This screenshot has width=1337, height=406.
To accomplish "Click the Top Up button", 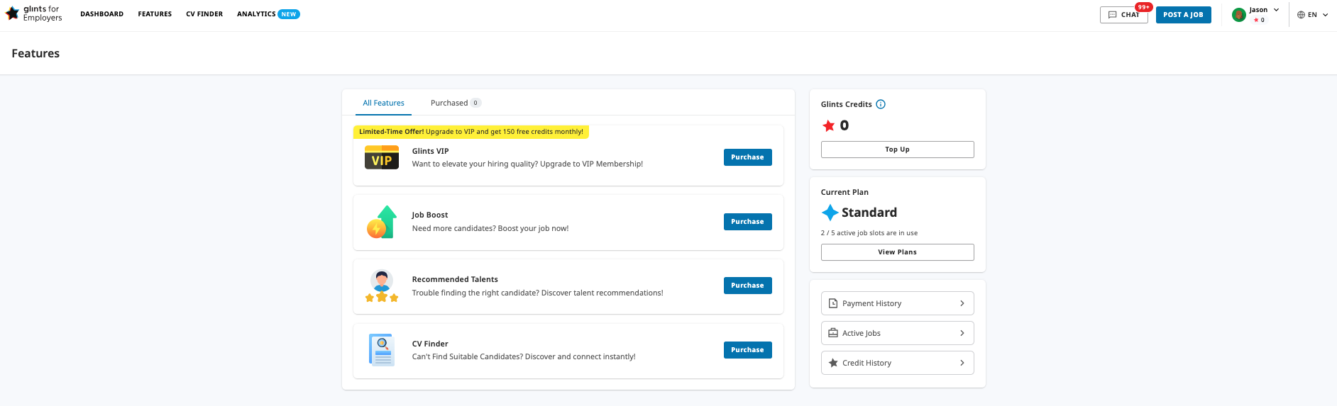I will pos(897,150).
